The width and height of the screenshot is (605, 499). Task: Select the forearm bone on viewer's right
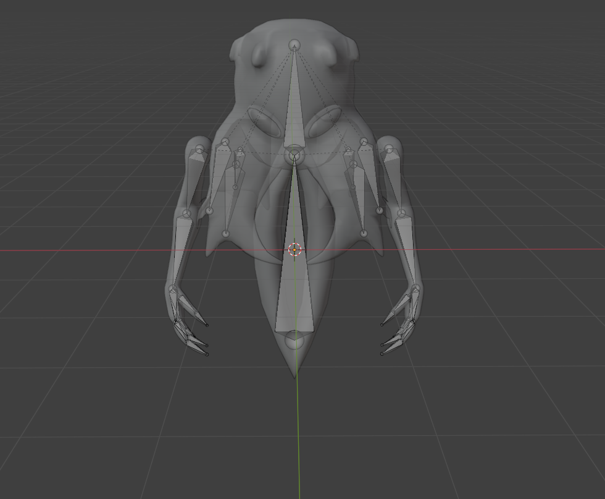[407, 251]
